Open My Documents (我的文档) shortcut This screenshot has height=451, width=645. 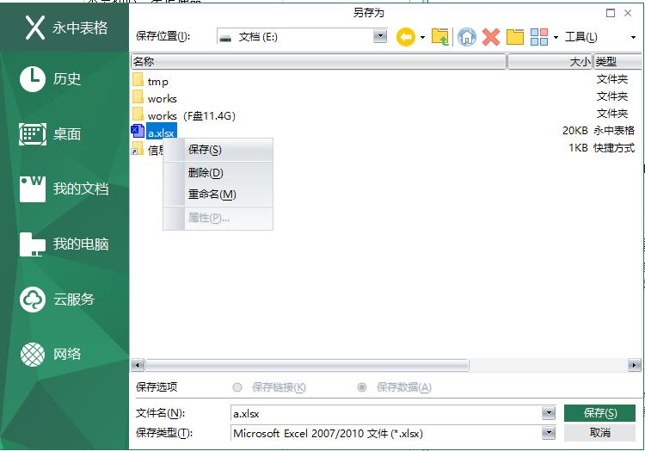click(x=64, y=188)
